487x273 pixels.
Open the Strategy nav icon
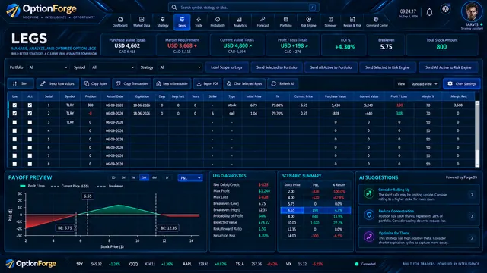(x=162, y=22)
